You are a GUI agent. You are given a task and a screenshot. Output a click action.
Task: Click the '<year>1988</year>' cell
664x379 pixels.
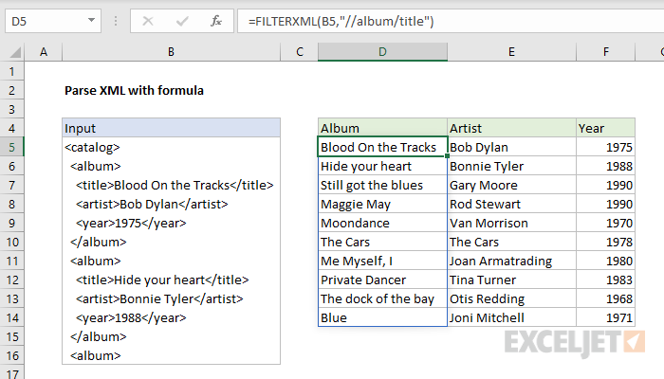[x=171, y=317]
